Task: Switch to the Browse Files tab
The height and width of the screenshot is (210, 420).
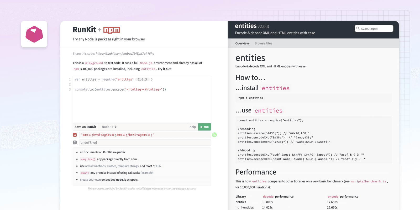Action: [x=263, y=43]
